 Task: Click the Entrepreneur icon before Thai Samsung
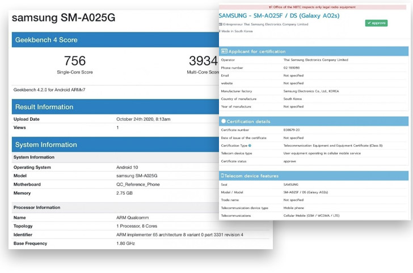(220, 24)
